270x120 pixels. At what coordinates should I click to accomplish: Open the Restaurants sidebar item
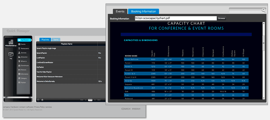[x=24, y=48]
